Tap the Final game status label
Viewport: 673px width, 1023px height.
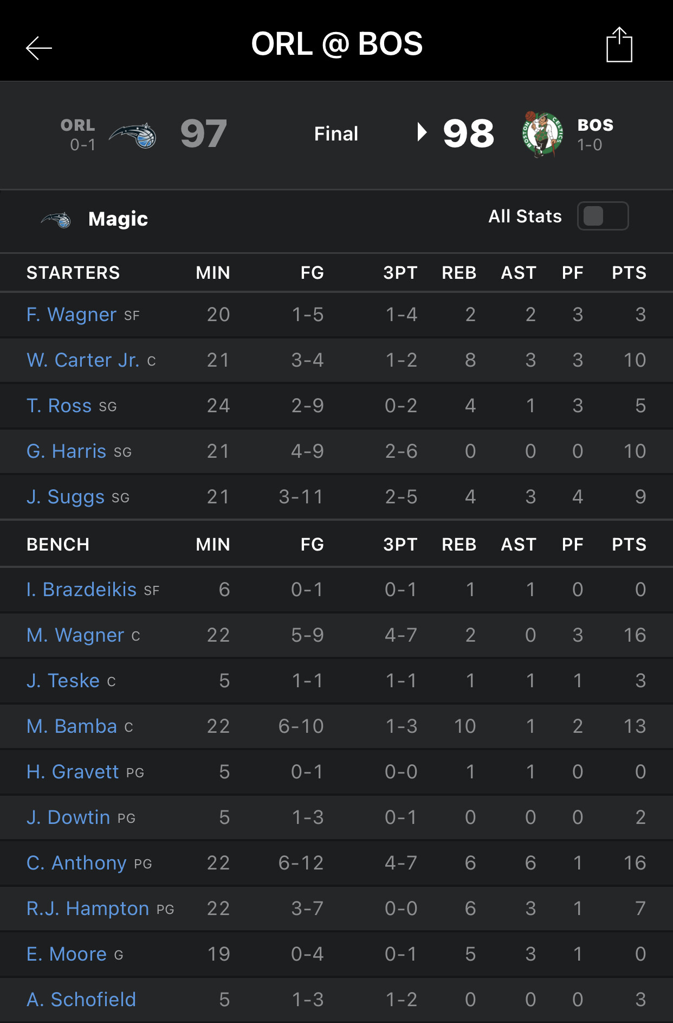tap(336, 134)
